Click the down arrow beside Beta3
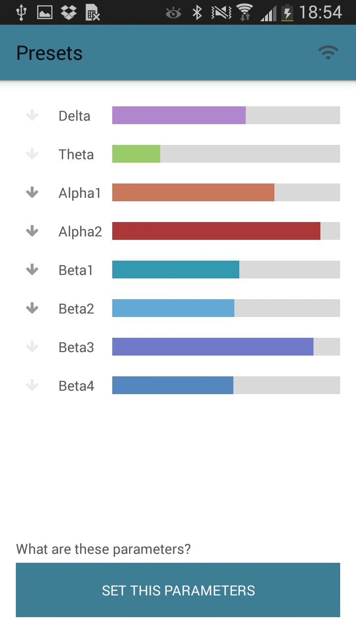356x633 pixels. pos(32,347)
